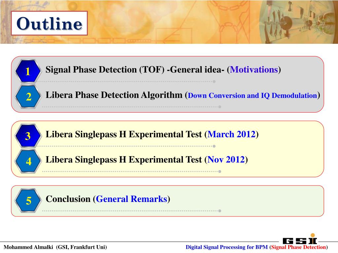338x253 pixels.
Task: Click the GSI logo
Action: (300, 239)
